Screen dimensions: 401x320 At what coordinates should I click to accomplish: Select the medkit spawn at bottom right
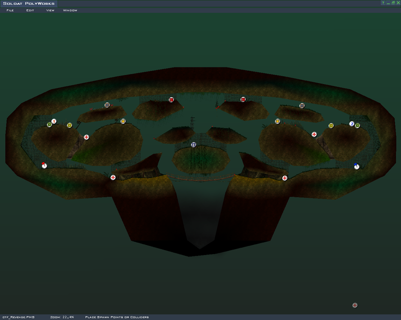tap(285, 178)
